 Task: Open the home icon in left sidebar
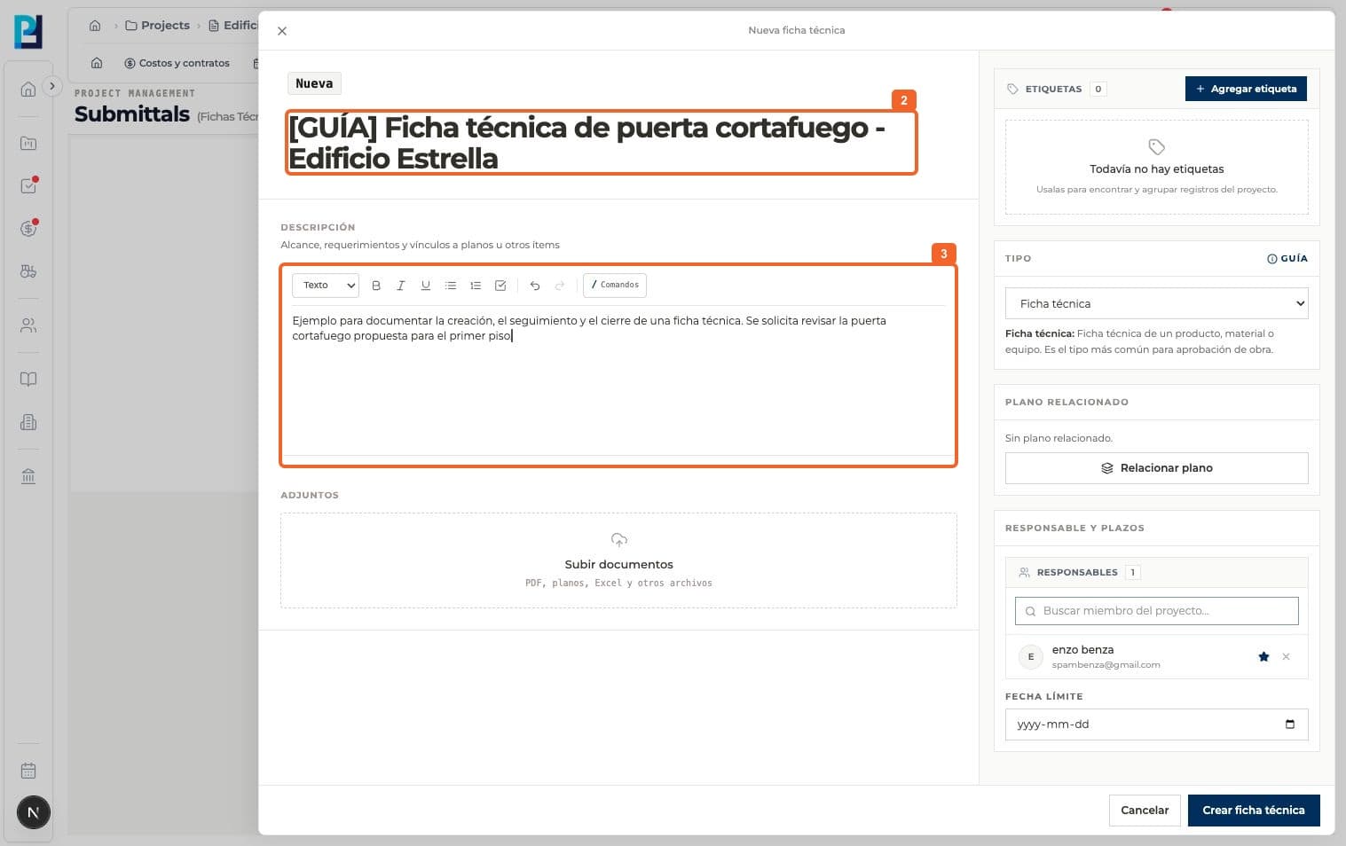pos(28,90)
